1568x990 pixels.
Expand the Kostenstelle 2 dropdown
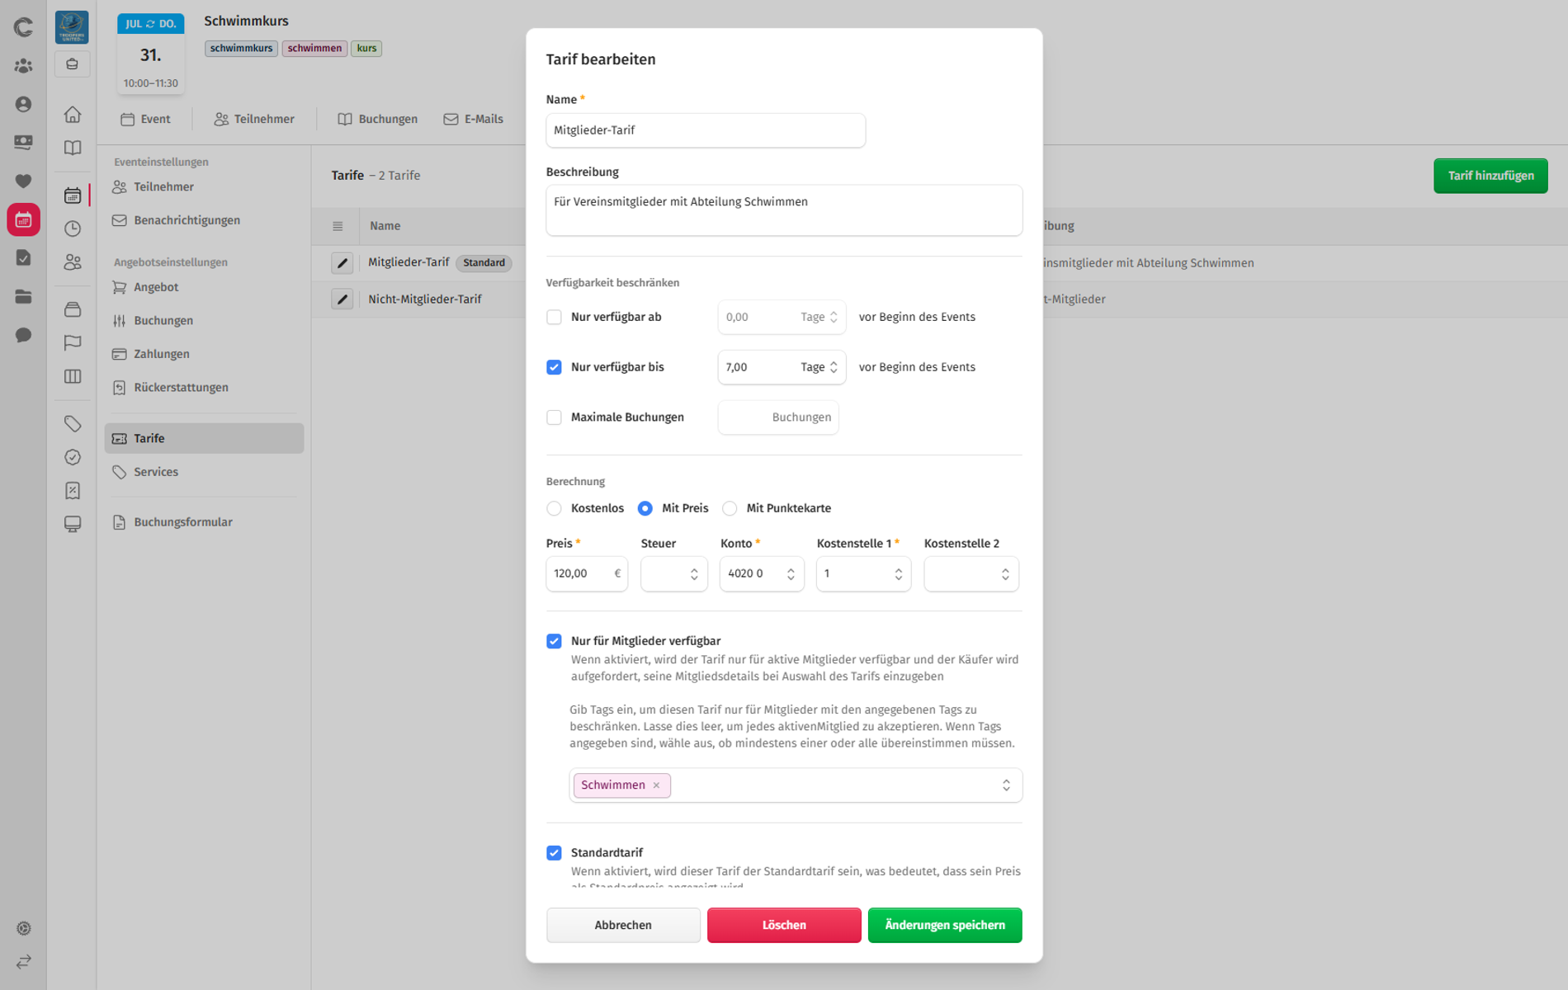tap(971, 574)
